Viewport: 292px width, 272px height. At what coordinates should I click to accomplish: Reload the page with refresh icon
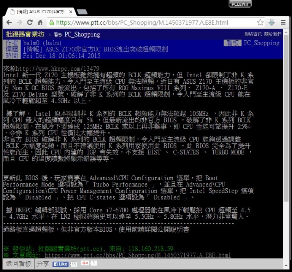[x=30, y=22]
